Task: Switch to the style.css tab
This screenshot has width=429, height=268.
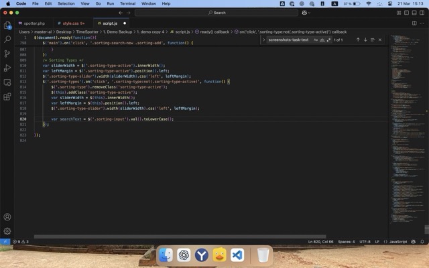Action: pos(72,23)
